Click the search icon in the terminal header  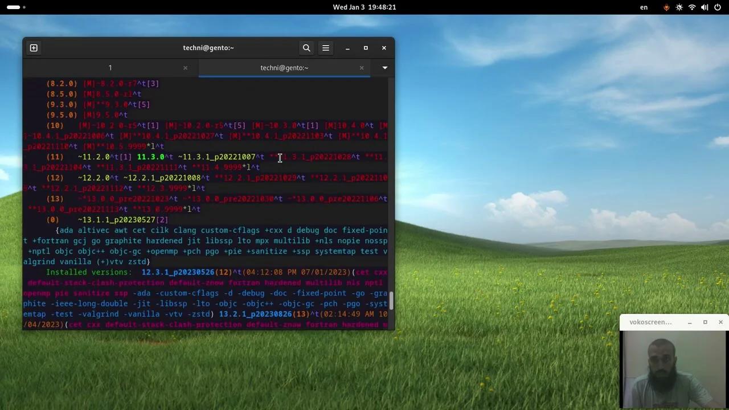click(x=306, y=48)
